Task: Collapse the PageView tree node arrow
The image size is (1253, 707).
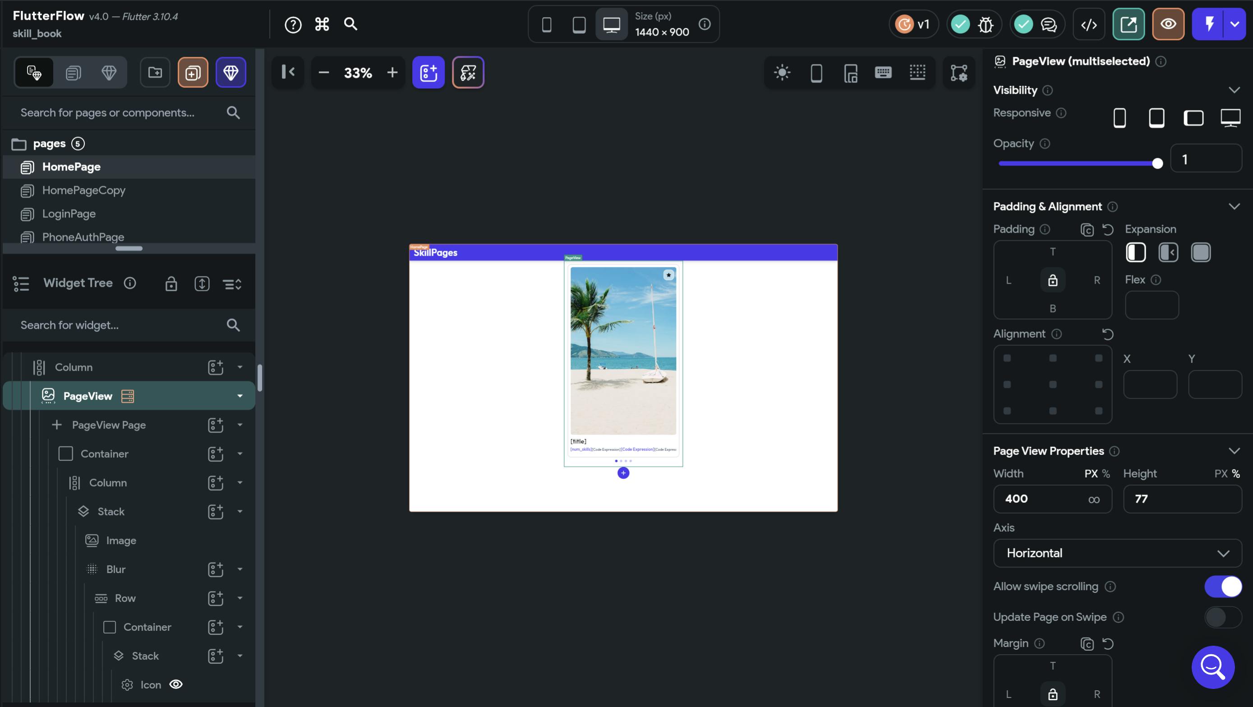Action: pos(240,396)
